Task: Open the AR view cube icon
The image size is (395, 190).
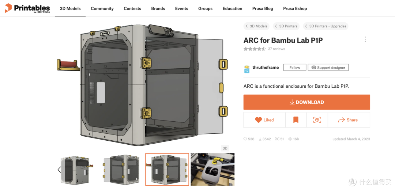Action: click(x=317, y=120)
